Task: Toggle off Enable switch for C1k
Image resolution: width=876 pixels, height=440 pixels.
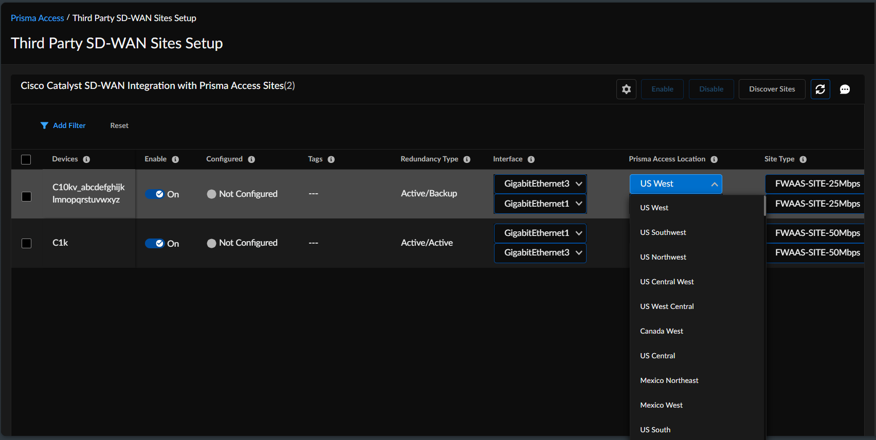Action: (155, 244)
